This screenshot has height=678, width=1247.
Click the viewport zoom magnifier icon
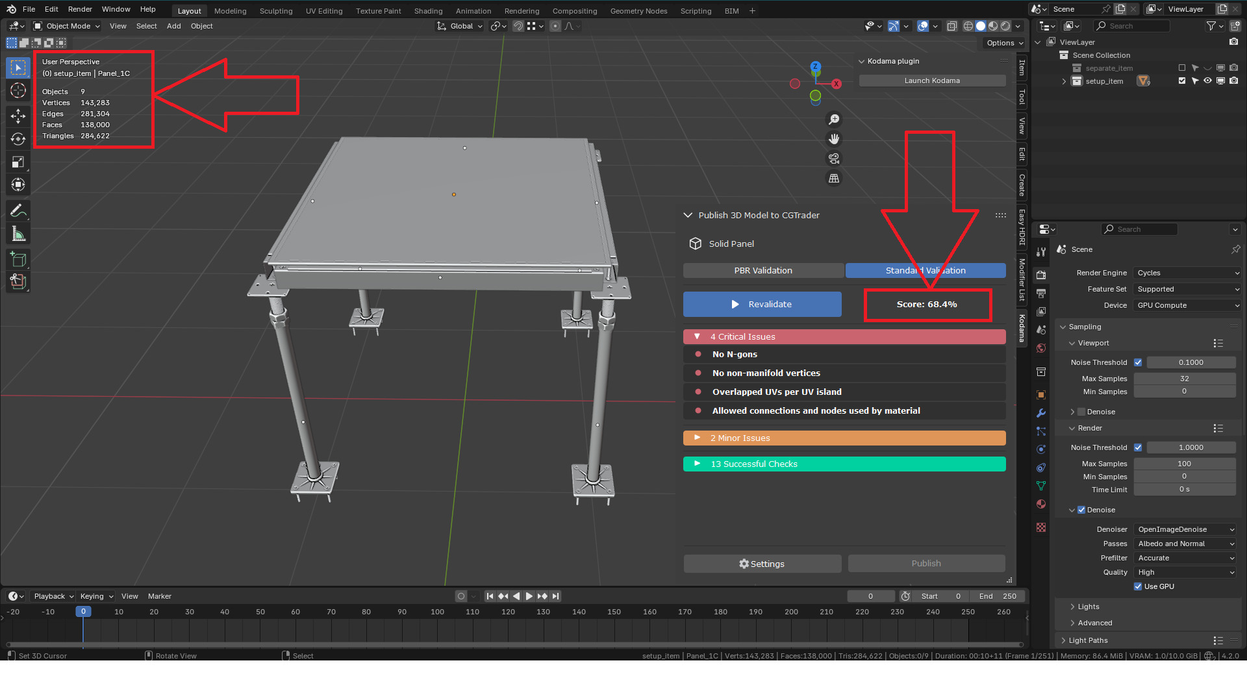(x=834, y=119)
